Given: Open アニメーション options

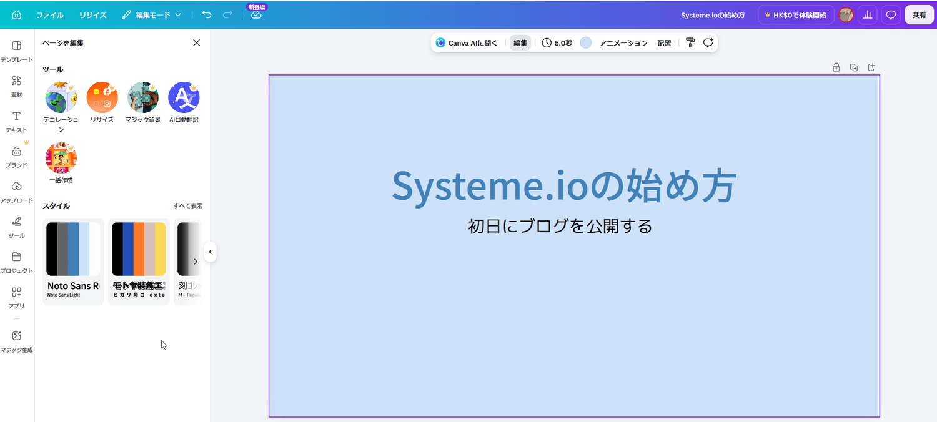Looking at the screenshot, I should [x=623, y=43].
